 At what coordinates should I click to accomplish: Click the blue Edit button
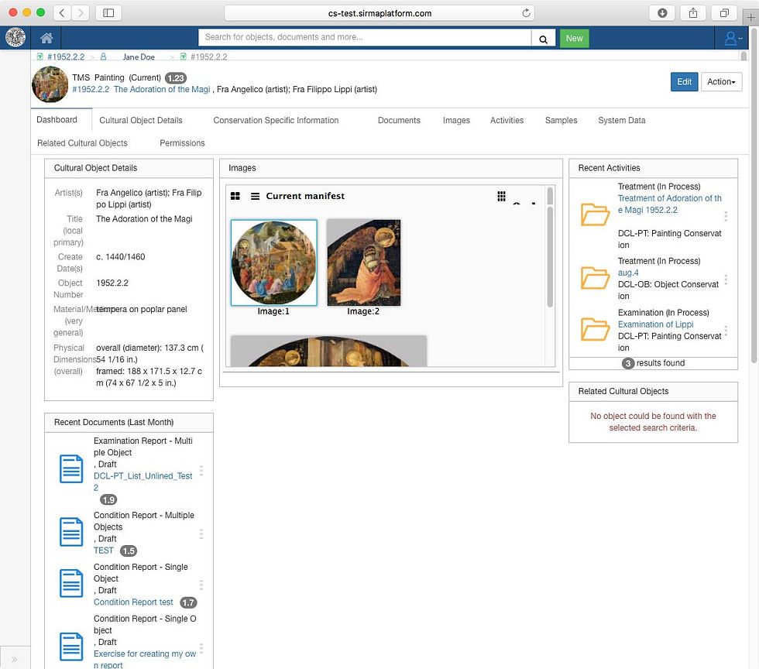click(684, 82)
